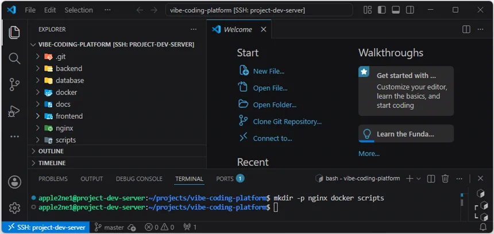The image size is (494, 234).
Task: Show hidden menu bar items ellipsis
Action: 107,10
